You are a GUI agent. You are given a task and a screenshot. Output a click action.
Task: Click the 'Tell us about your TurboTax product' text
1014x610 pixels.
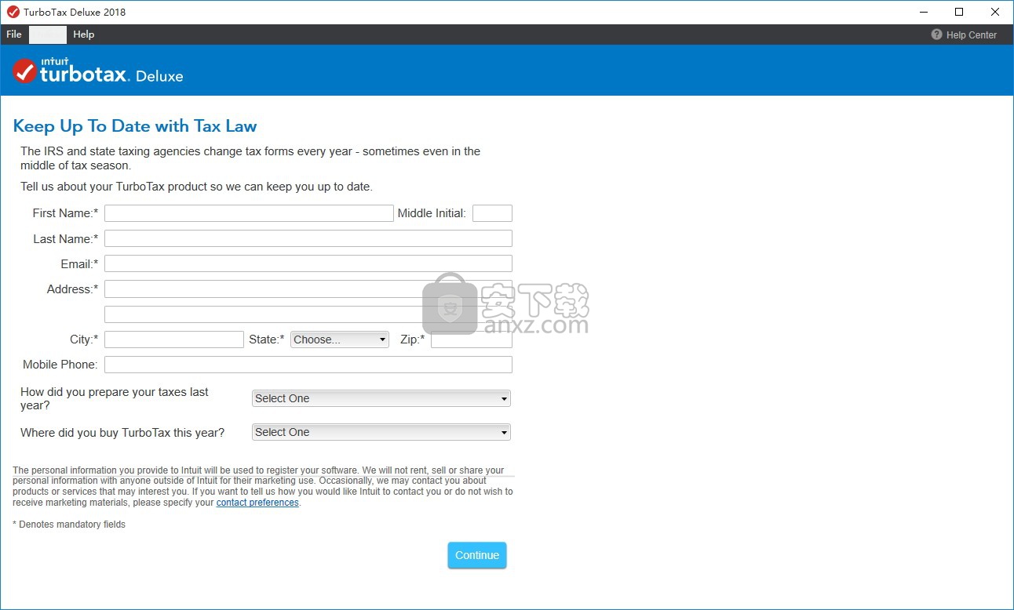196,187
